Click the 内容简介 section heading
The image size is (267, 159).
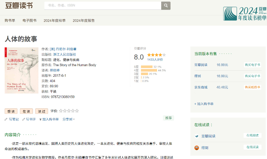click(13, 135)
